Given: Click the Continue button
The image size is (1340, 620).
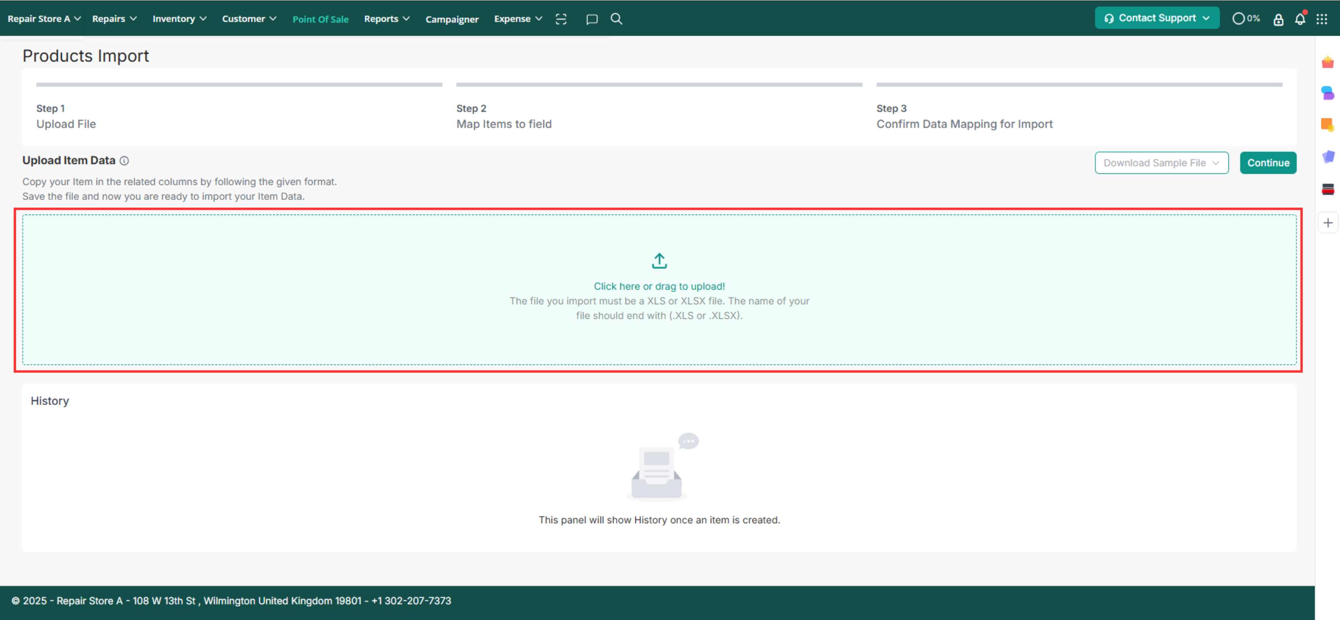Looking at the screenshot, I should click(x=1268, y=163).
